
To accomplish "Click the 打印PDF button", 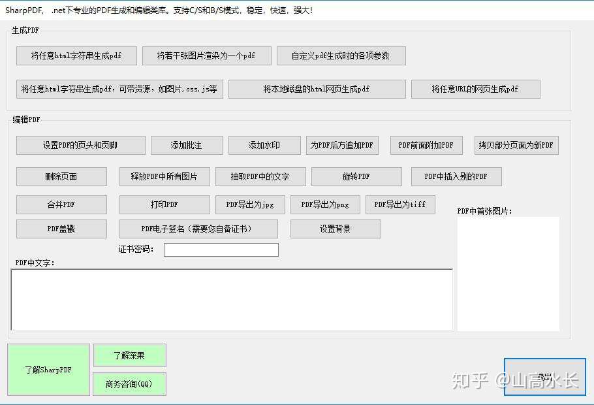I will 164,204.
